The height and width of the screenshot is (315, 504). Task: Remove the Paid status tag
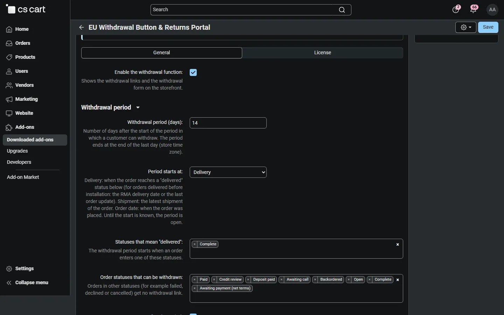pyautogui.click(x=195, y=280)
